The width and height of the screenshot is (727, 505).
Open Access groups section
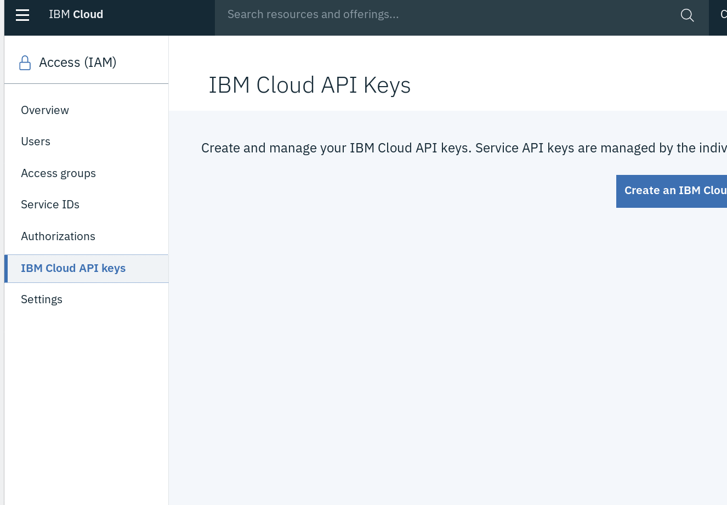tap(58, 173)
